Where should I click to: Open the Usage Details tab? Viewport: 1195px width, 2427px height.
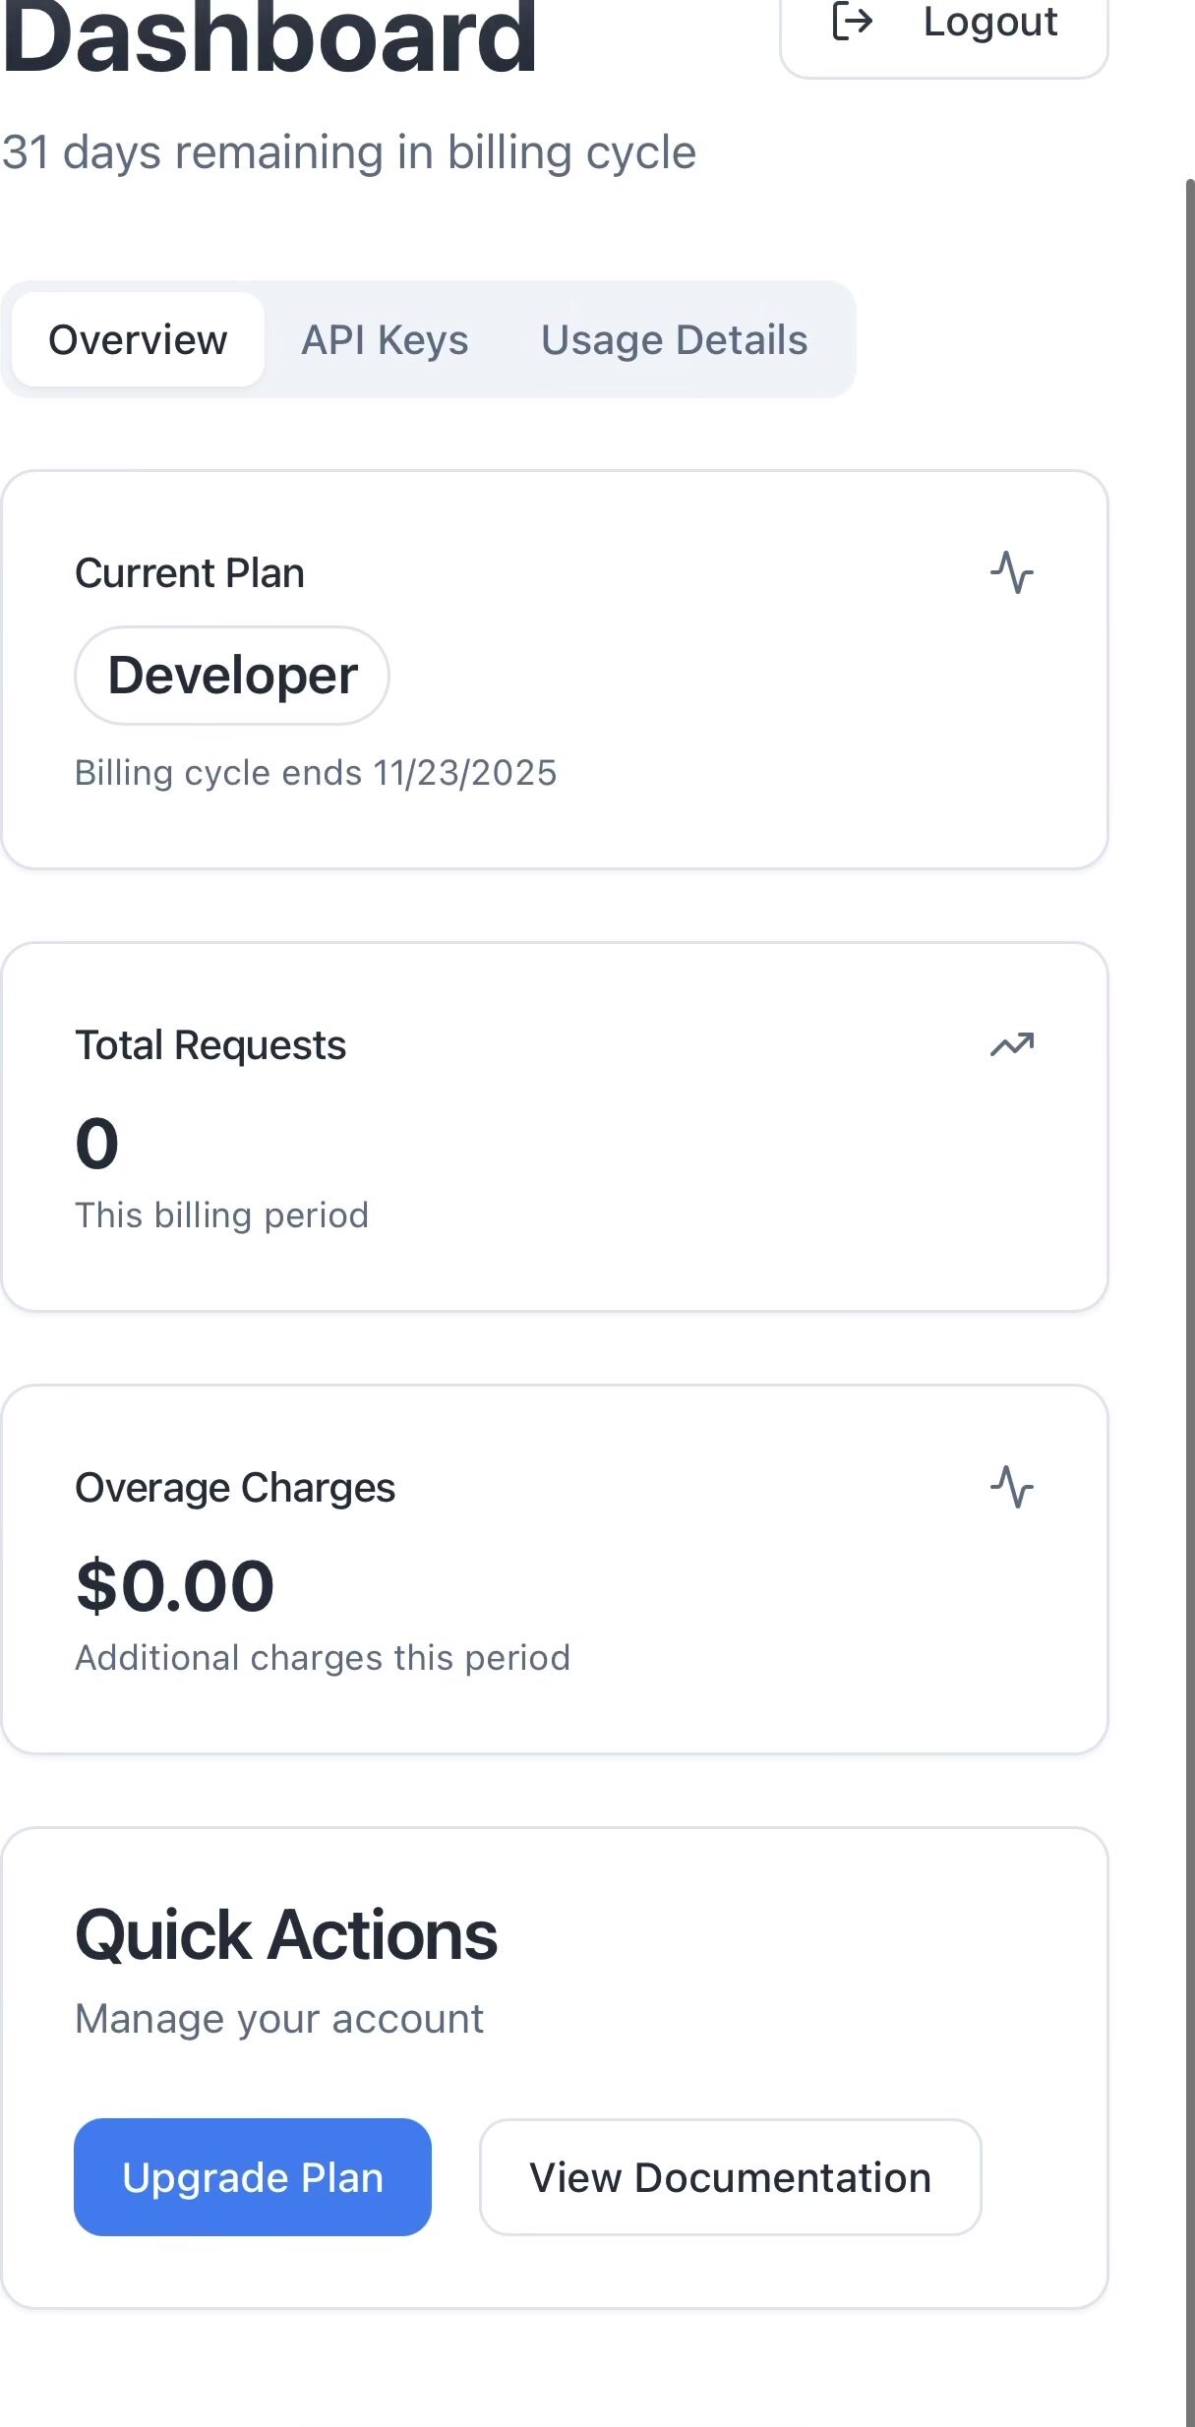pyautogui.click(x=674, y=340)
